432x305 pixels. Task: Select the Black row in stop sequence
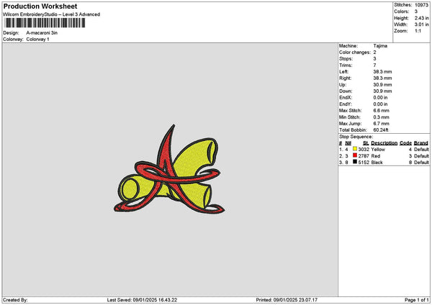point(384,162)
